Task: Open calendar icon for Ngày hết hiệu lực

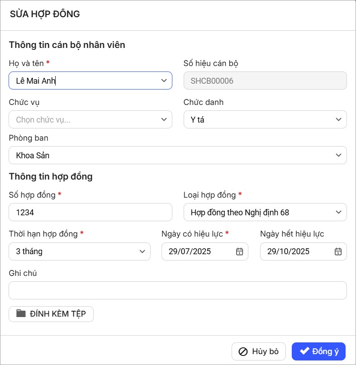Action: (338, 251)
